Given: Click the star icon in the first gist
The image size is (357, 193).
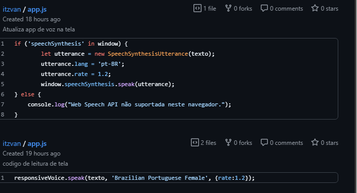Looking at the screenshot, I should click(315, 8).
